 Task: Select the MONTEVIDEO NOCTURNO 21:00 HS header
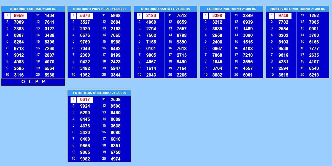[298, 9]
